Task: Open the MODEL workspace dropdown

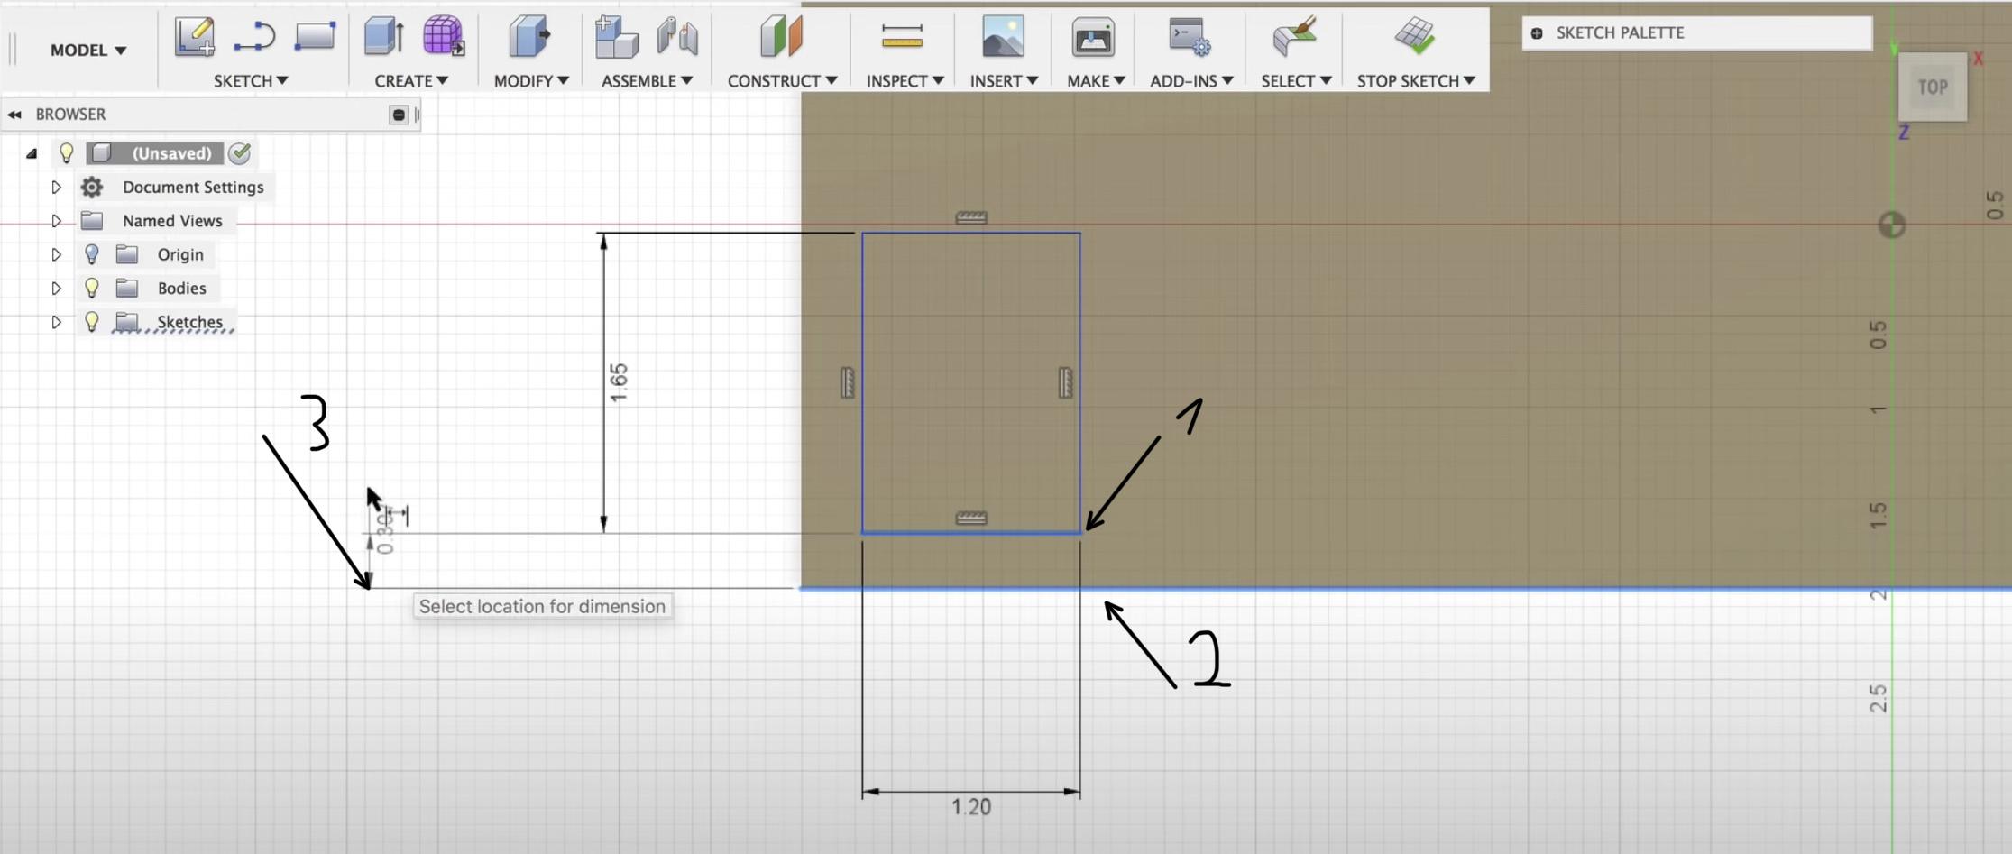Action: pos(87,50)
